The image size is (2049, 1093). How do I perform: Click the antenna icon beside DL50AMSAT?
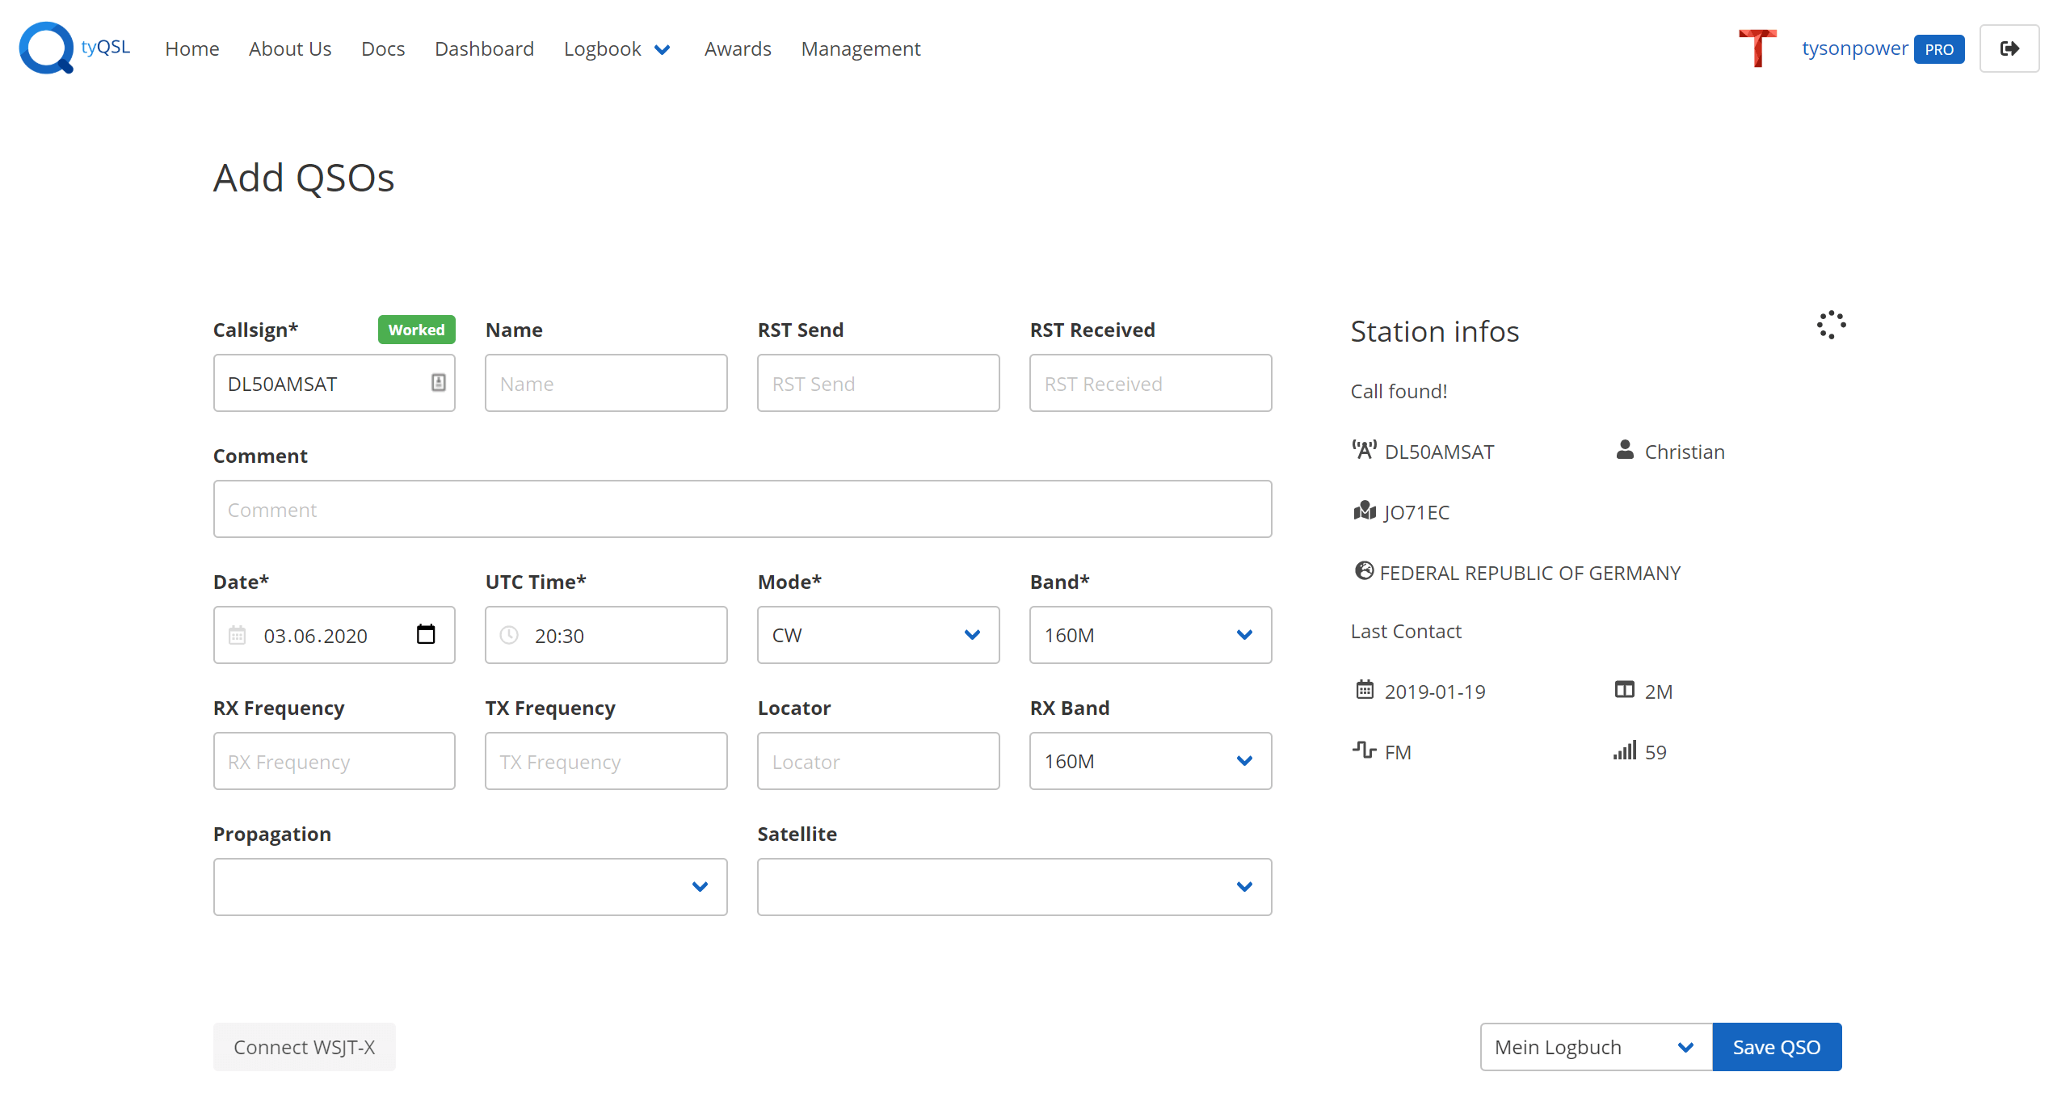pos(1364,451)
